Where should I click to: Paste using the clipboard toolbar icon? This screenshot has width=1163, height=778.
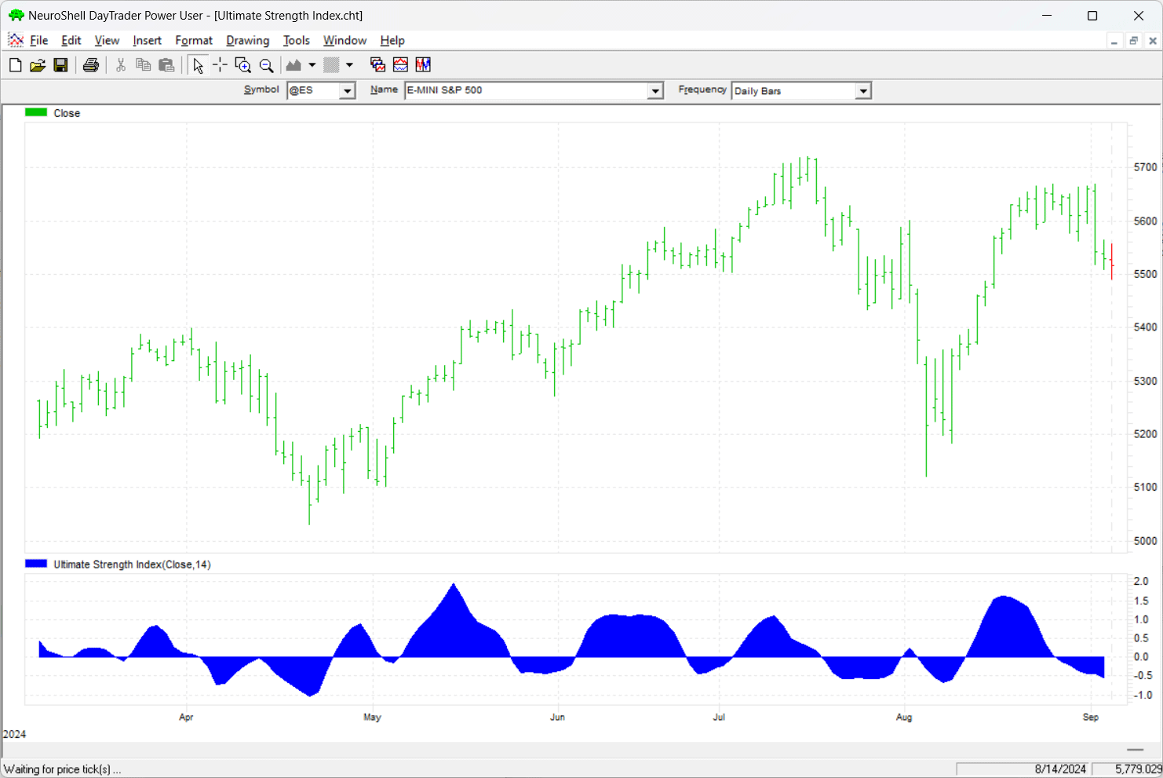pos(166,65)
